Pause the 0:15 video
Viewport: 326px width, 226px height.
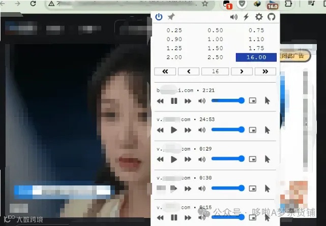click(x=174, y=217)
